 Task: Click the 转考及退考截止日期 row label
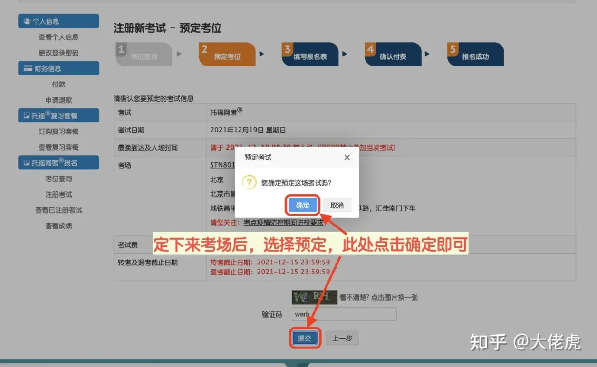click(148, 262)
